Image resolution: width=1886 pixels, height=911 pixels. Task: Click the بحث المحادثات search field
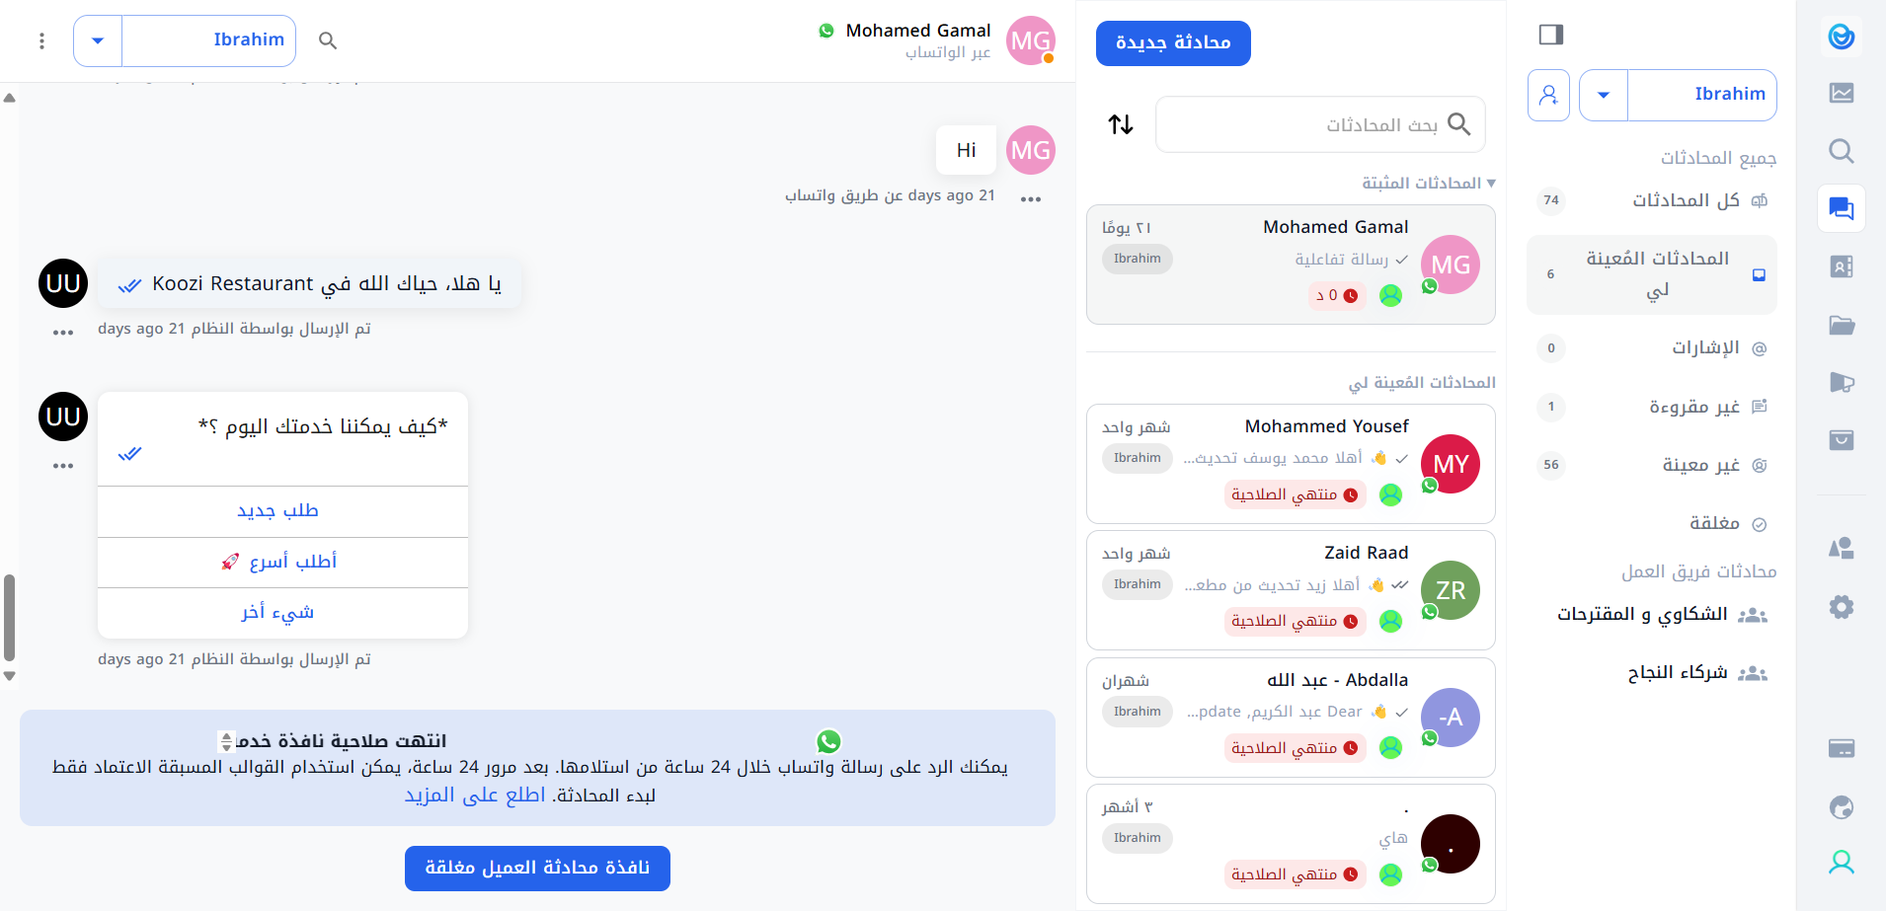tap(1303, 124)
